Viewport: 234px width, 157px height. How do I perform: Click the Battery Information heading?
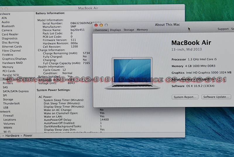pos(50,13)
